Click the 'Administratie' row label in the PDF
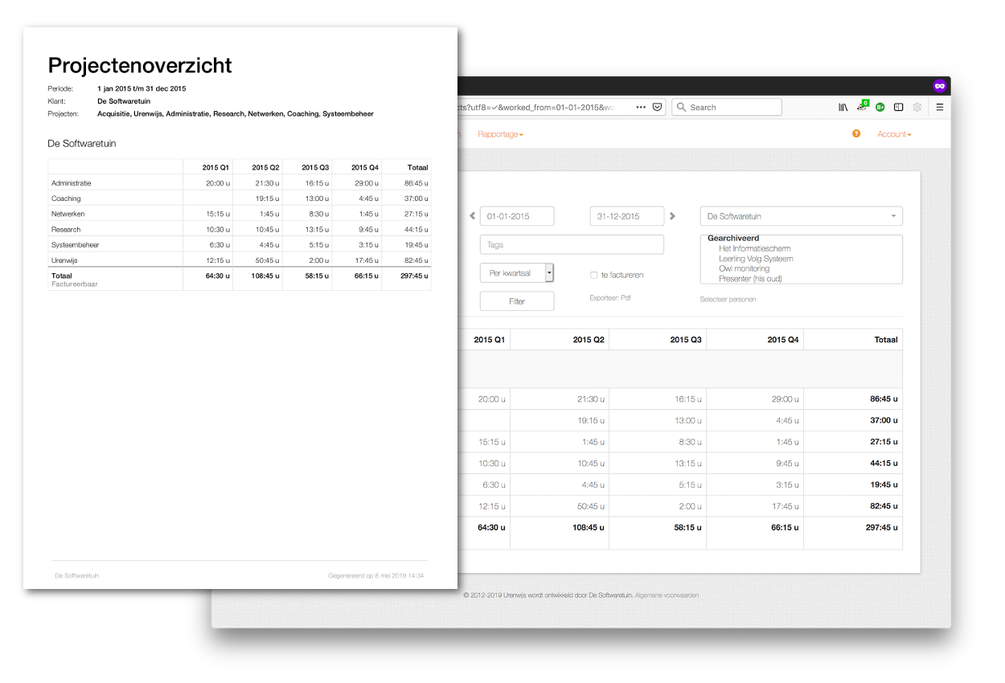The image size is (1005, 683). [x=71, y=183]
